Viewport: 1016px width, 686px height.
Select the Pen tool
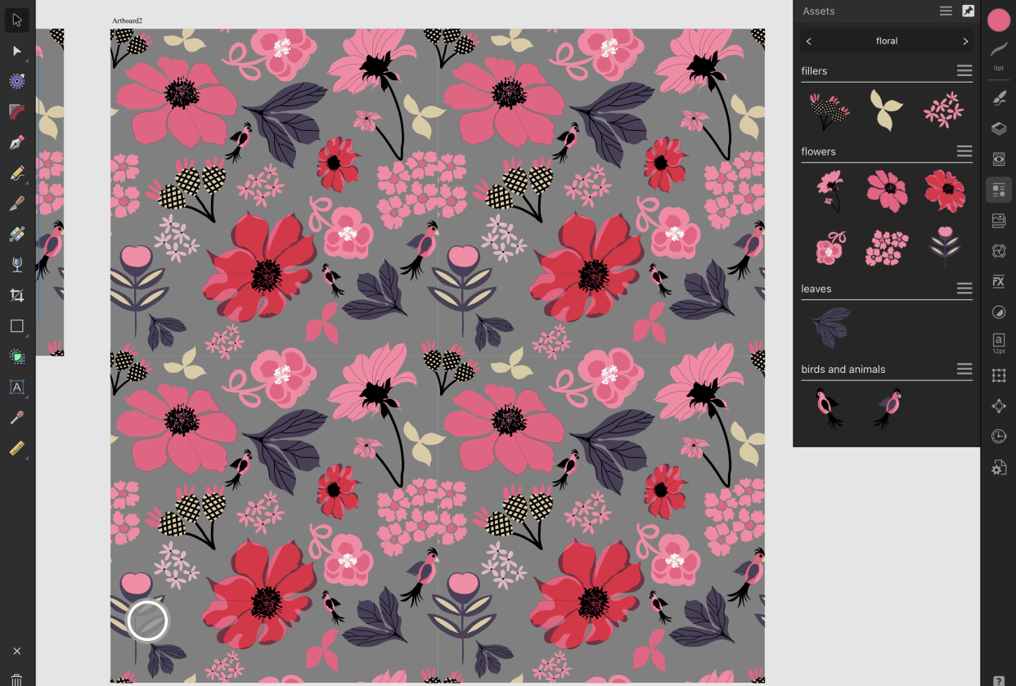16,141
